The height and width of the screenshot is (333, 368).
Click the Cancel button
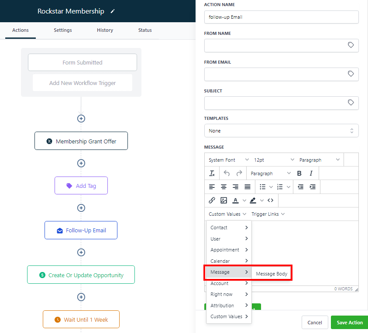(x=314, y=323)
